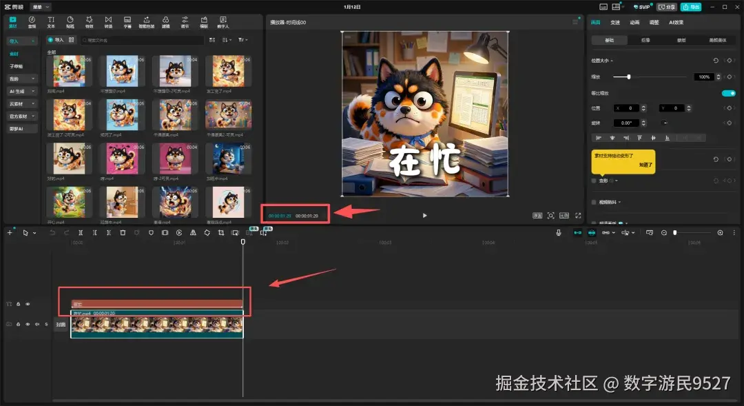Click the 封面 (Cover) button on video track
744x406 pixels.
point(60,325)
